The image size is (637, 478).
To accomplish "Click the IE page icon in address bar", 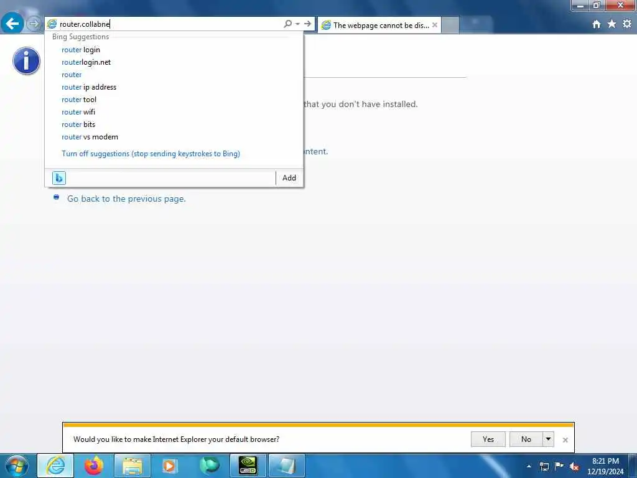I will (52, 24).
